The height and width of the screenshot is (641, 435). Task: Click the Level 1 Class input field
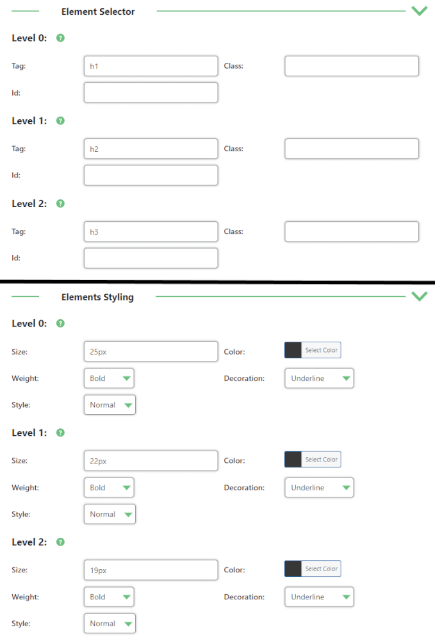coord(352,149)
